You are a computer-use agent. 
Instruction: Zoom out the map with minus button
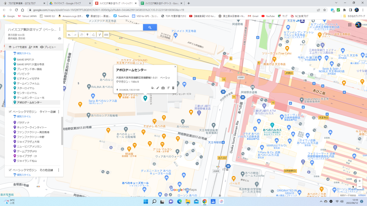point(359,186)
